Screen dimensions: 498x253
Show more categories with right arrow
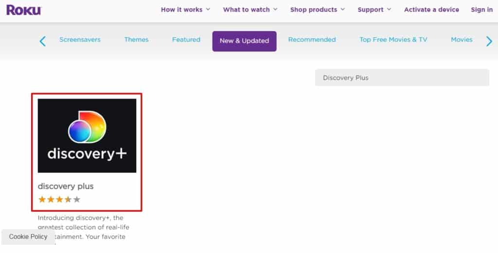click(489, 41)
